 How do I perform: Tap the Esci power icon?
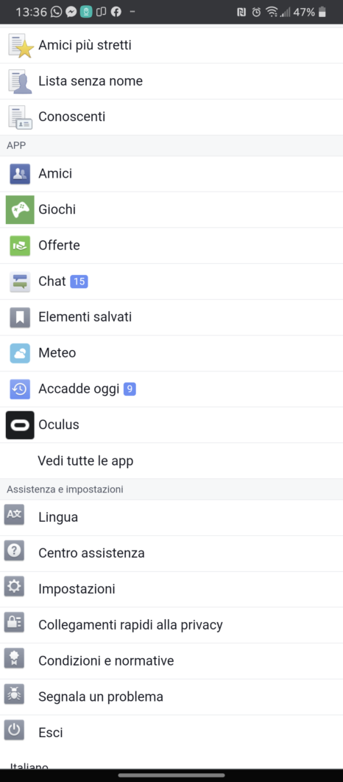coord(14,730)
